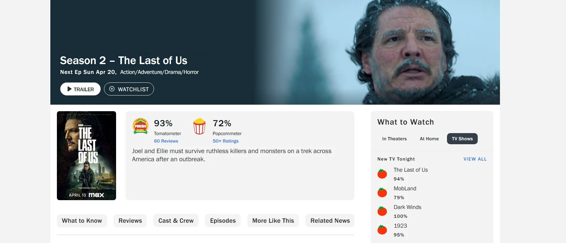Click the Certified Fresh Tomatometer badge icon
Image resolution: width=566 pixels, height=243 pixels.
click(141, 126)
